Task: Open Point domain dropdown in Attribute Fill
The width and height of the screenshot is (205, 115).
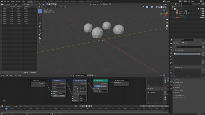Action: click(59, 86)
